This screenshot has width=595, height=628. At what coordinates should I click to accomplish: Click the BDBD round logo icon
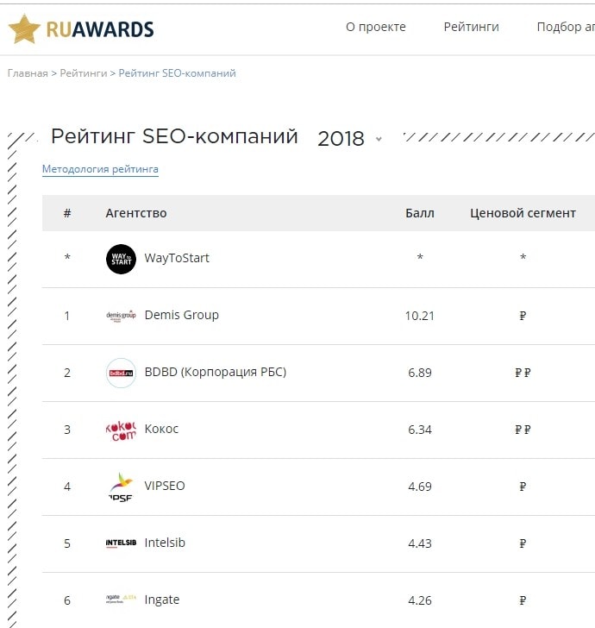tap(121, 373)
